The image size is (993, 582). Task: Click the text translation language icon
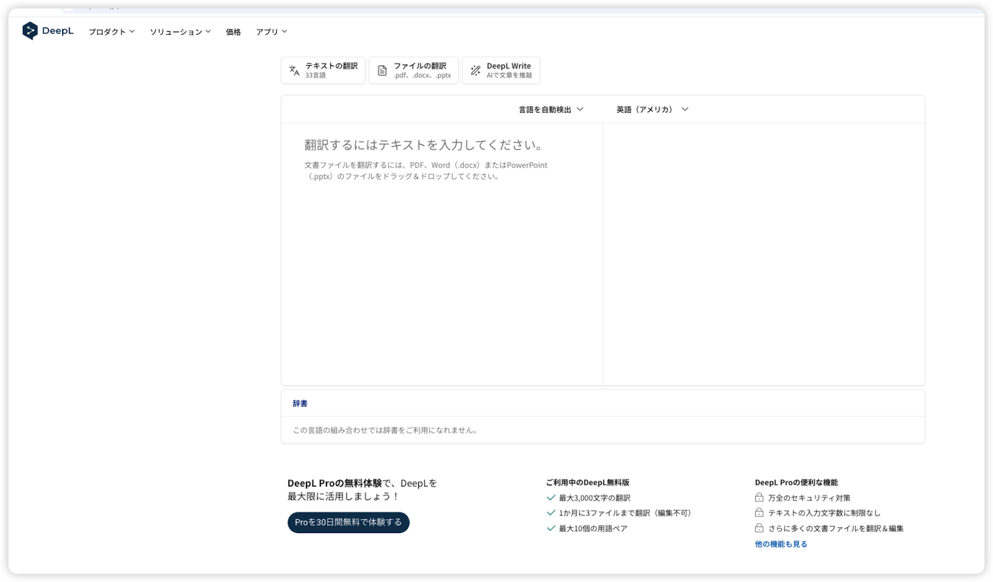click(294, 71)
